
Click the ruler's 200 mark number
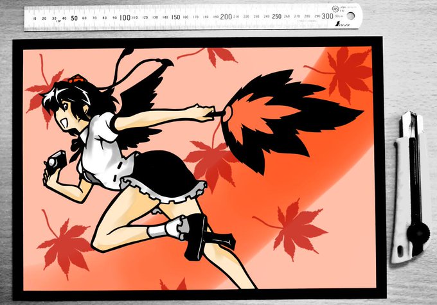tap(226, 17)
